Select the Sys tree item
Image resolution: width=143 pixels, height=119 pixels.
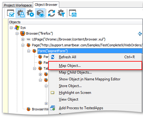click(23, 28)
